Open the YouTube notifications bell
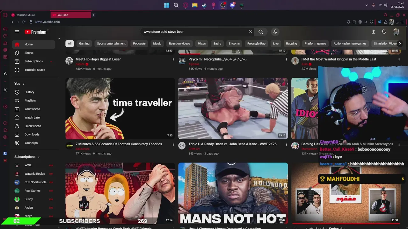The height and width of the screenshot is (229, 408). (384, 32)
